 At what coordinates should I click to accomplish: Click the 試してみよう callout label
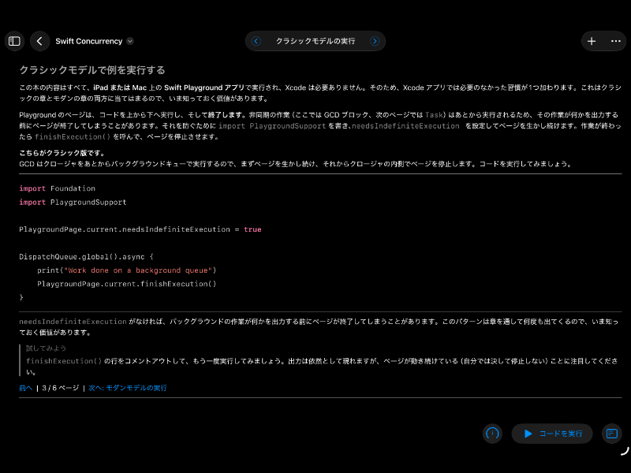(x=46, y=348)
